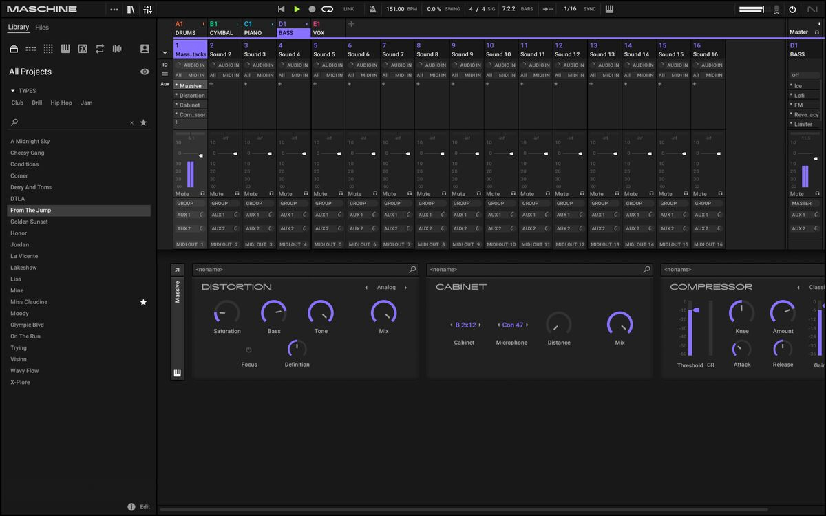Toggle visibility eye next to All Projects
Screen dimensions: 826x516
click(x=145, y=72)
